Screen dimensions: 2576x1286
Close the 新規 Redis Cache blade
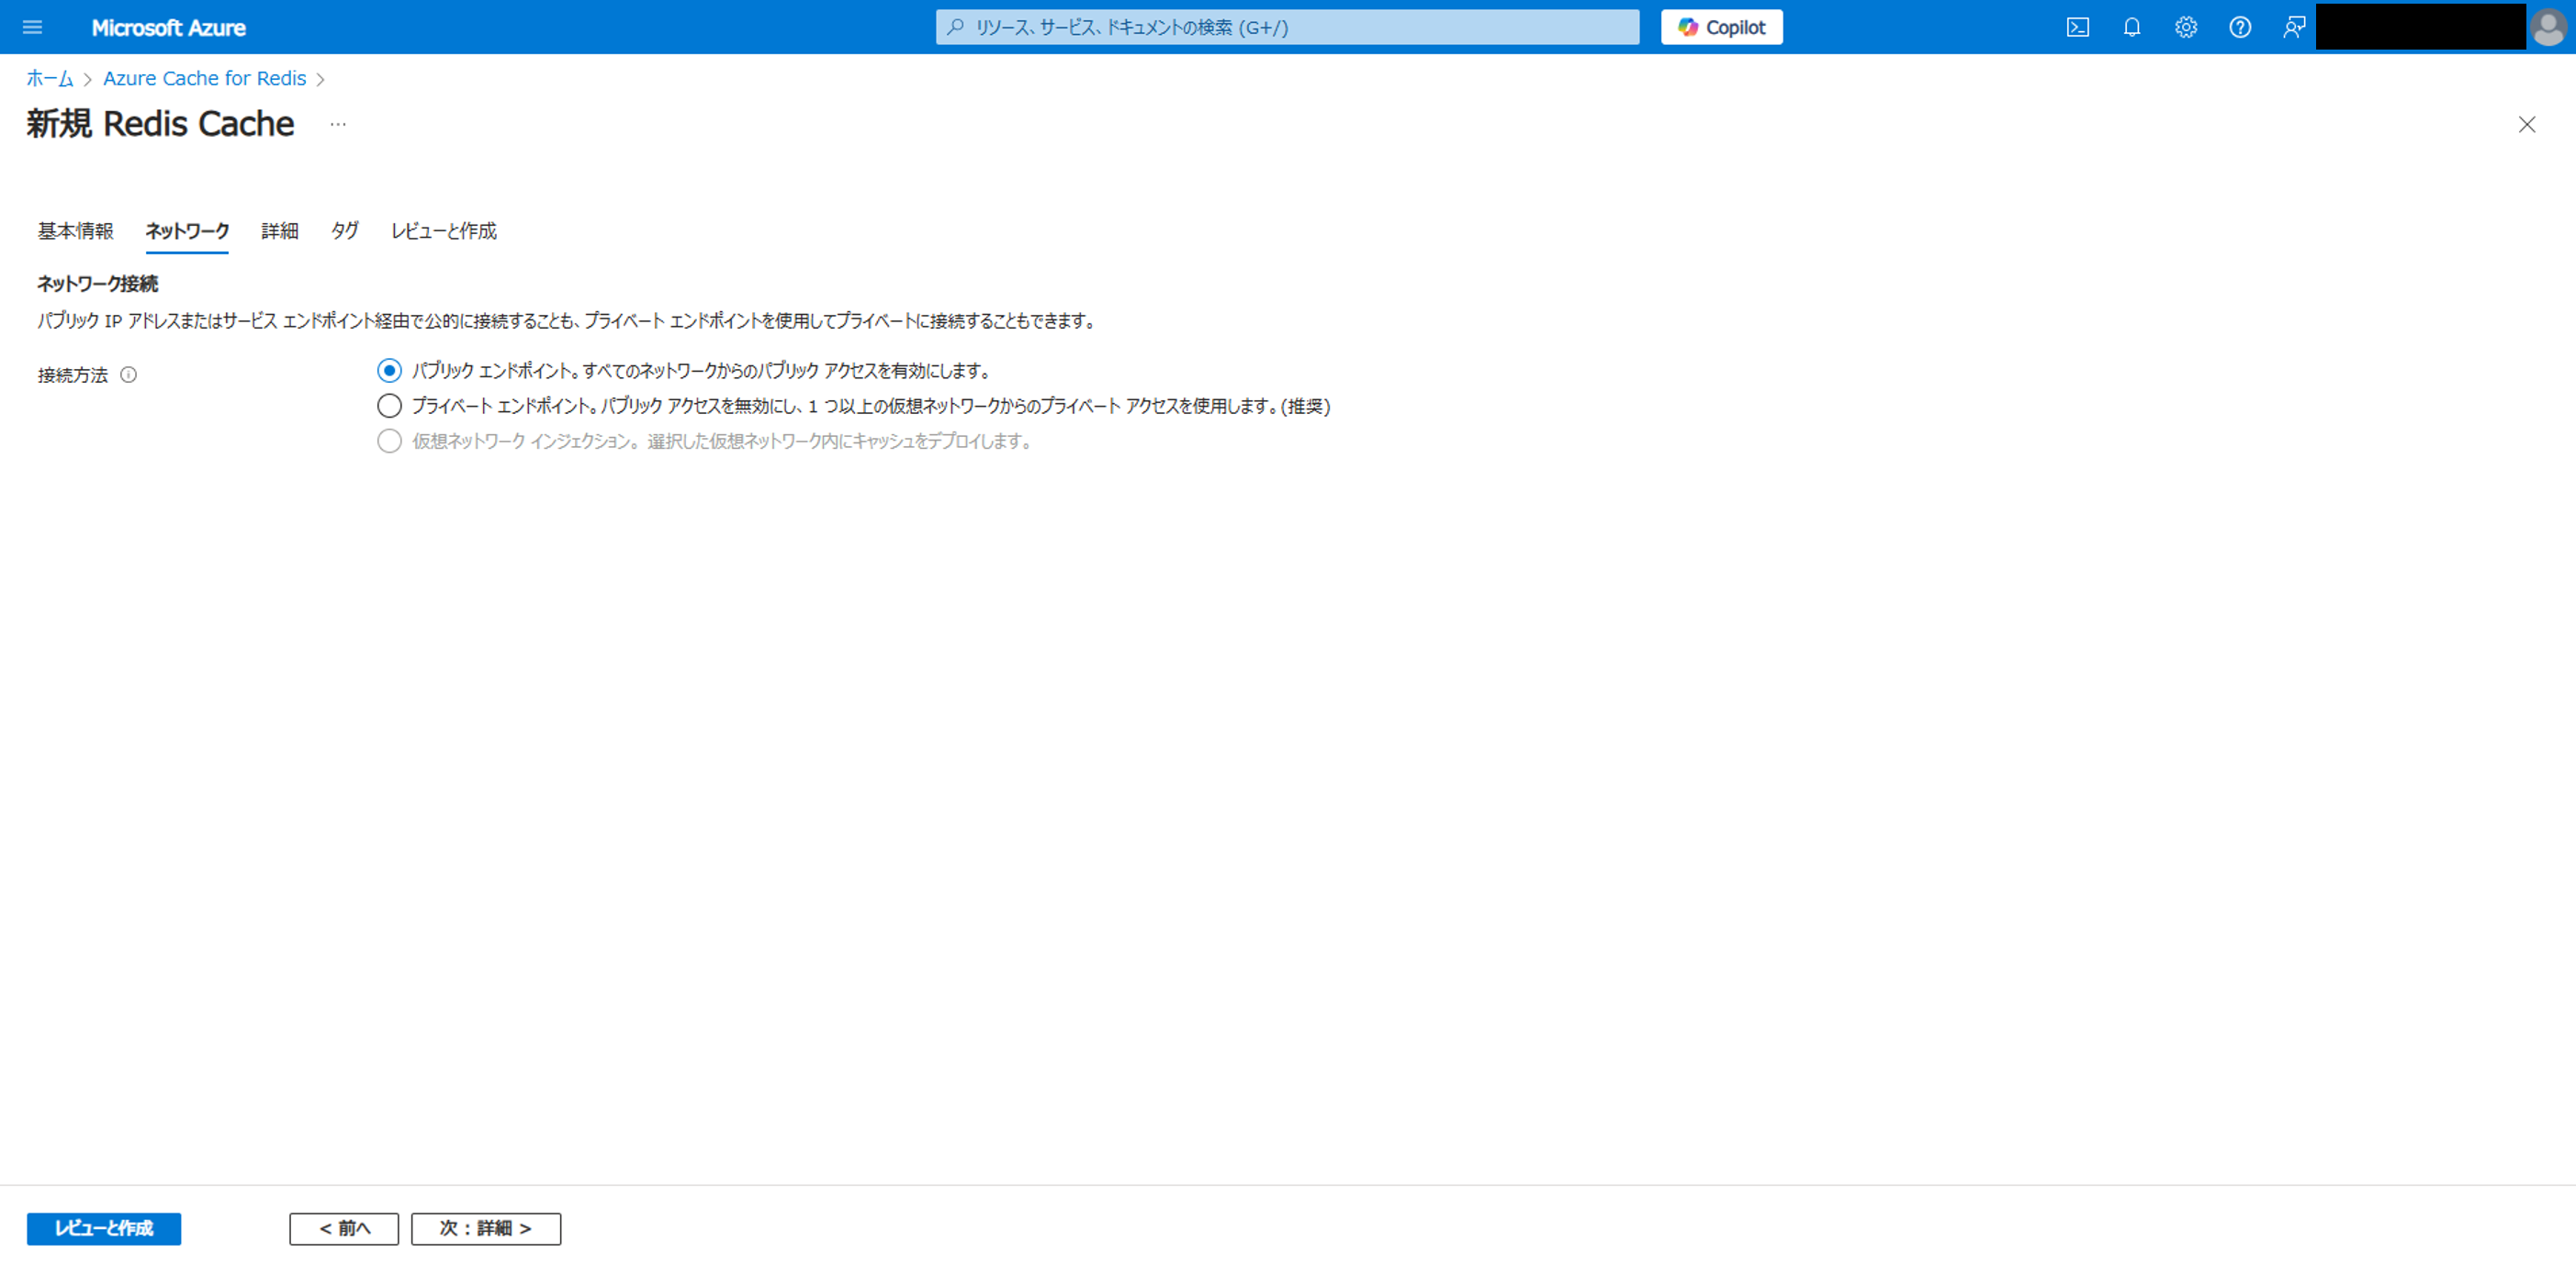[x=2526, y=124]
